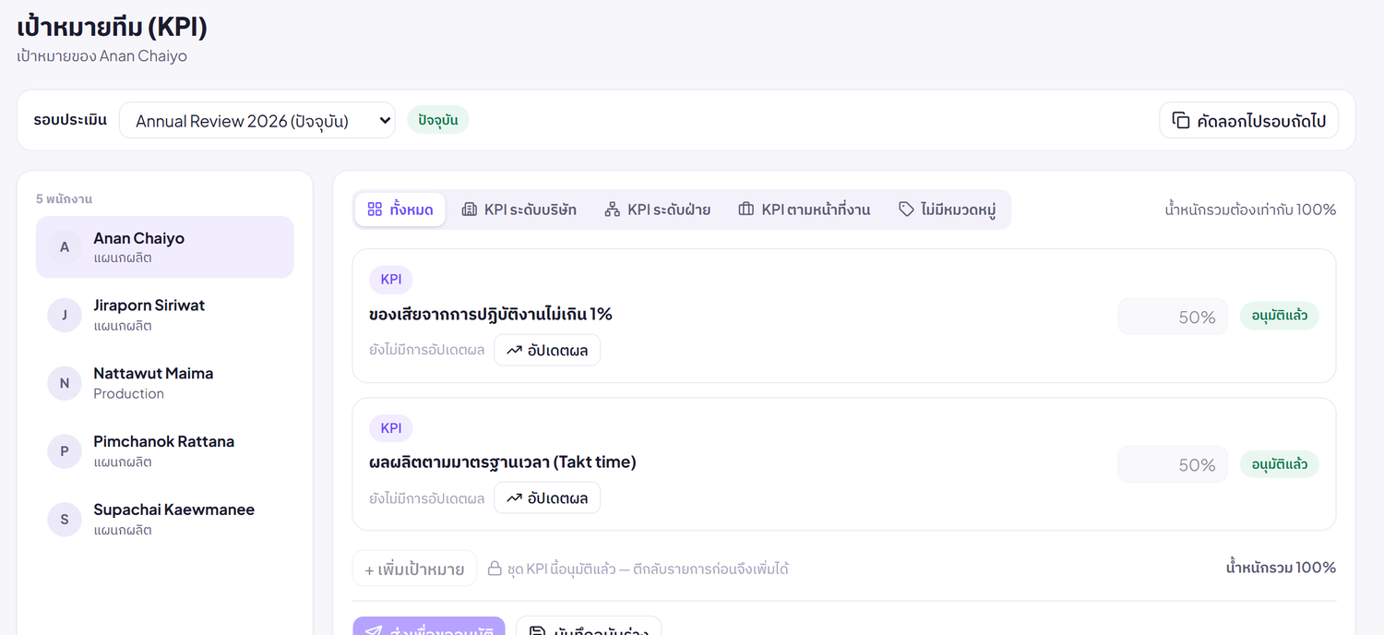Image resolution: width=1384 pixels, height=635 pixels.
Task: Select employee Jiraporn Siriwat
Action: [x=165, y=315]
